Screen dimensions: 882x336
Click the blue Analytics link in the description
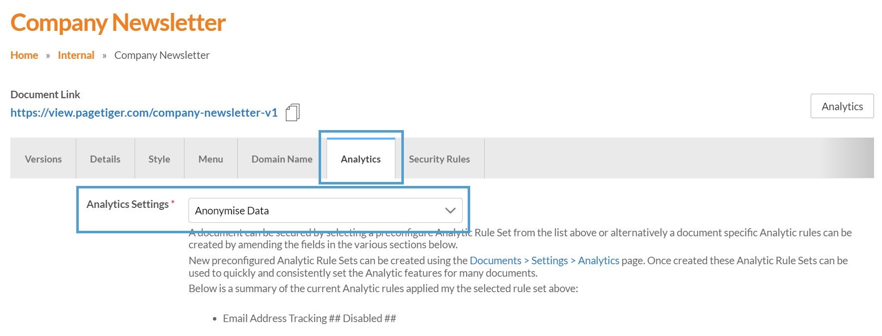[598, 261]
